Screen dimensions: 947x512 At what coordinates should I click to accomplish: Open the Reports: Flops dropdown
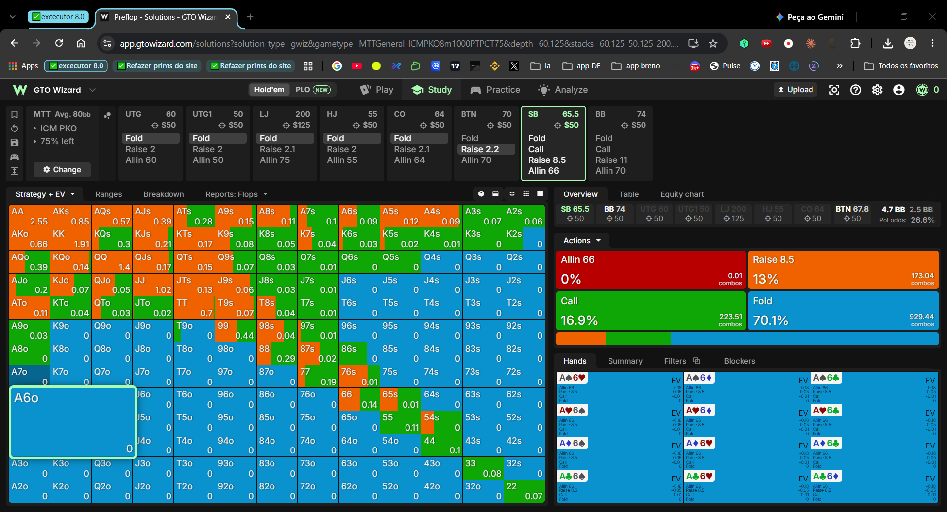[x=237, y=194]
